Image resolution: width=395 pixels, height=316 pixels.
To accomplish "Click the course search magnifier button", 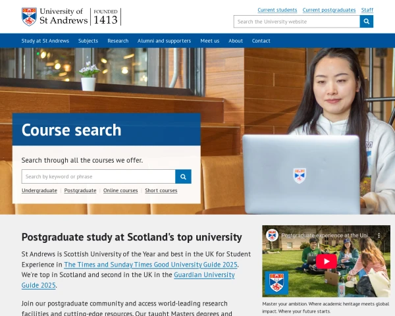I will 184,176.
